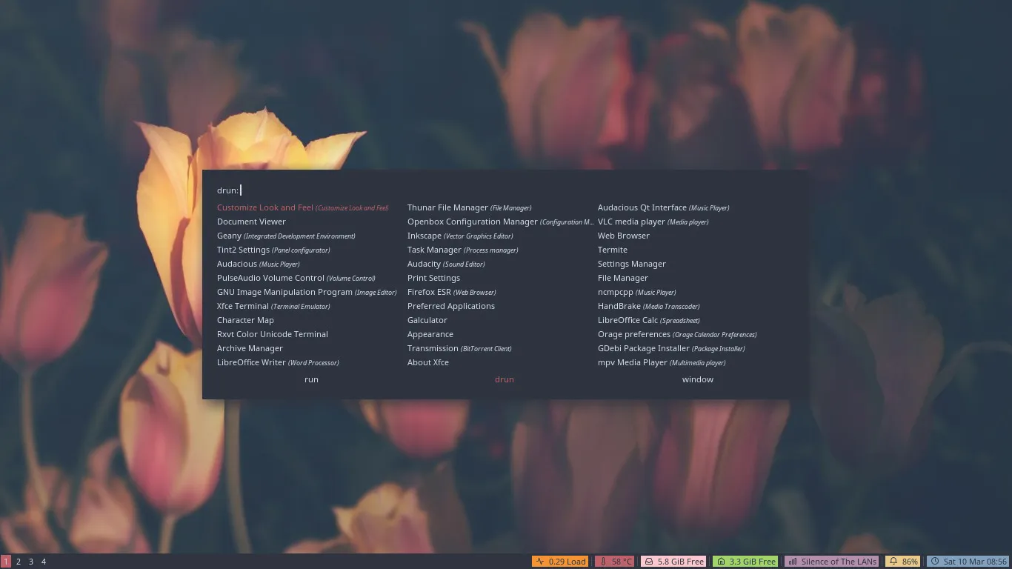Switch to the window mode tab
Image resolution: width=1012 pixels, height=569 pixels.
click(697, 379)
